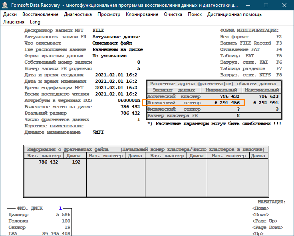Select Оглавление FAT F4 view
The image size is (294, 236).
point(251,49)
